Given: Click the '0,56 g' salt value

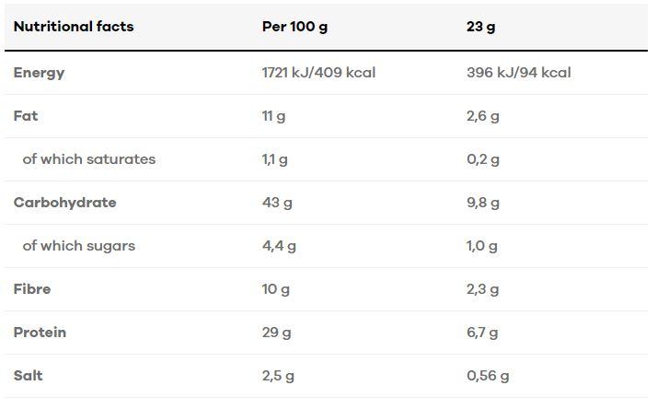Looking at the screenshot, I should 488,376.
